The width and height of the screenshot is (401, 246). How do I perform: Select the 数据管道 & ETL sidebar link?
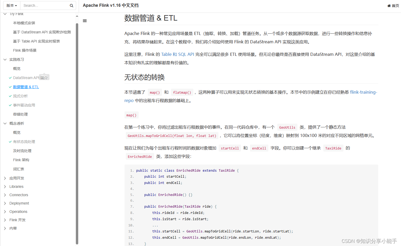26,87
